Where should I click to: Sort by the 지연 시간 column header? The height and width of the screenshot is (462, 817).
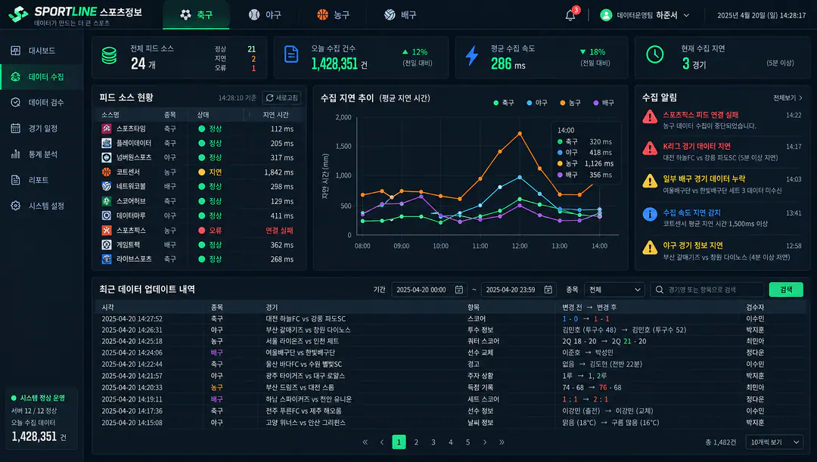point(275,115)
